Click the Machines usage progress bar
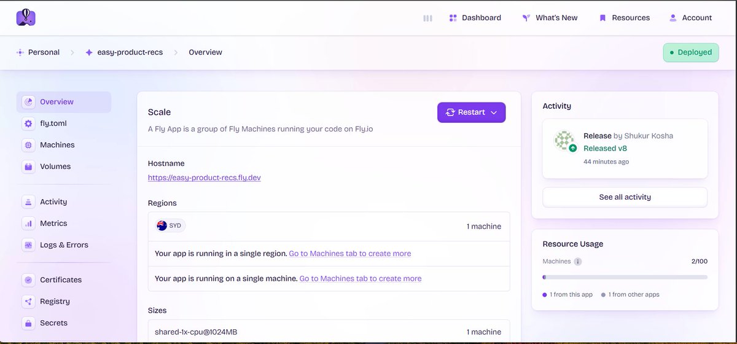The image size is (737, 344). pos(625,277)
